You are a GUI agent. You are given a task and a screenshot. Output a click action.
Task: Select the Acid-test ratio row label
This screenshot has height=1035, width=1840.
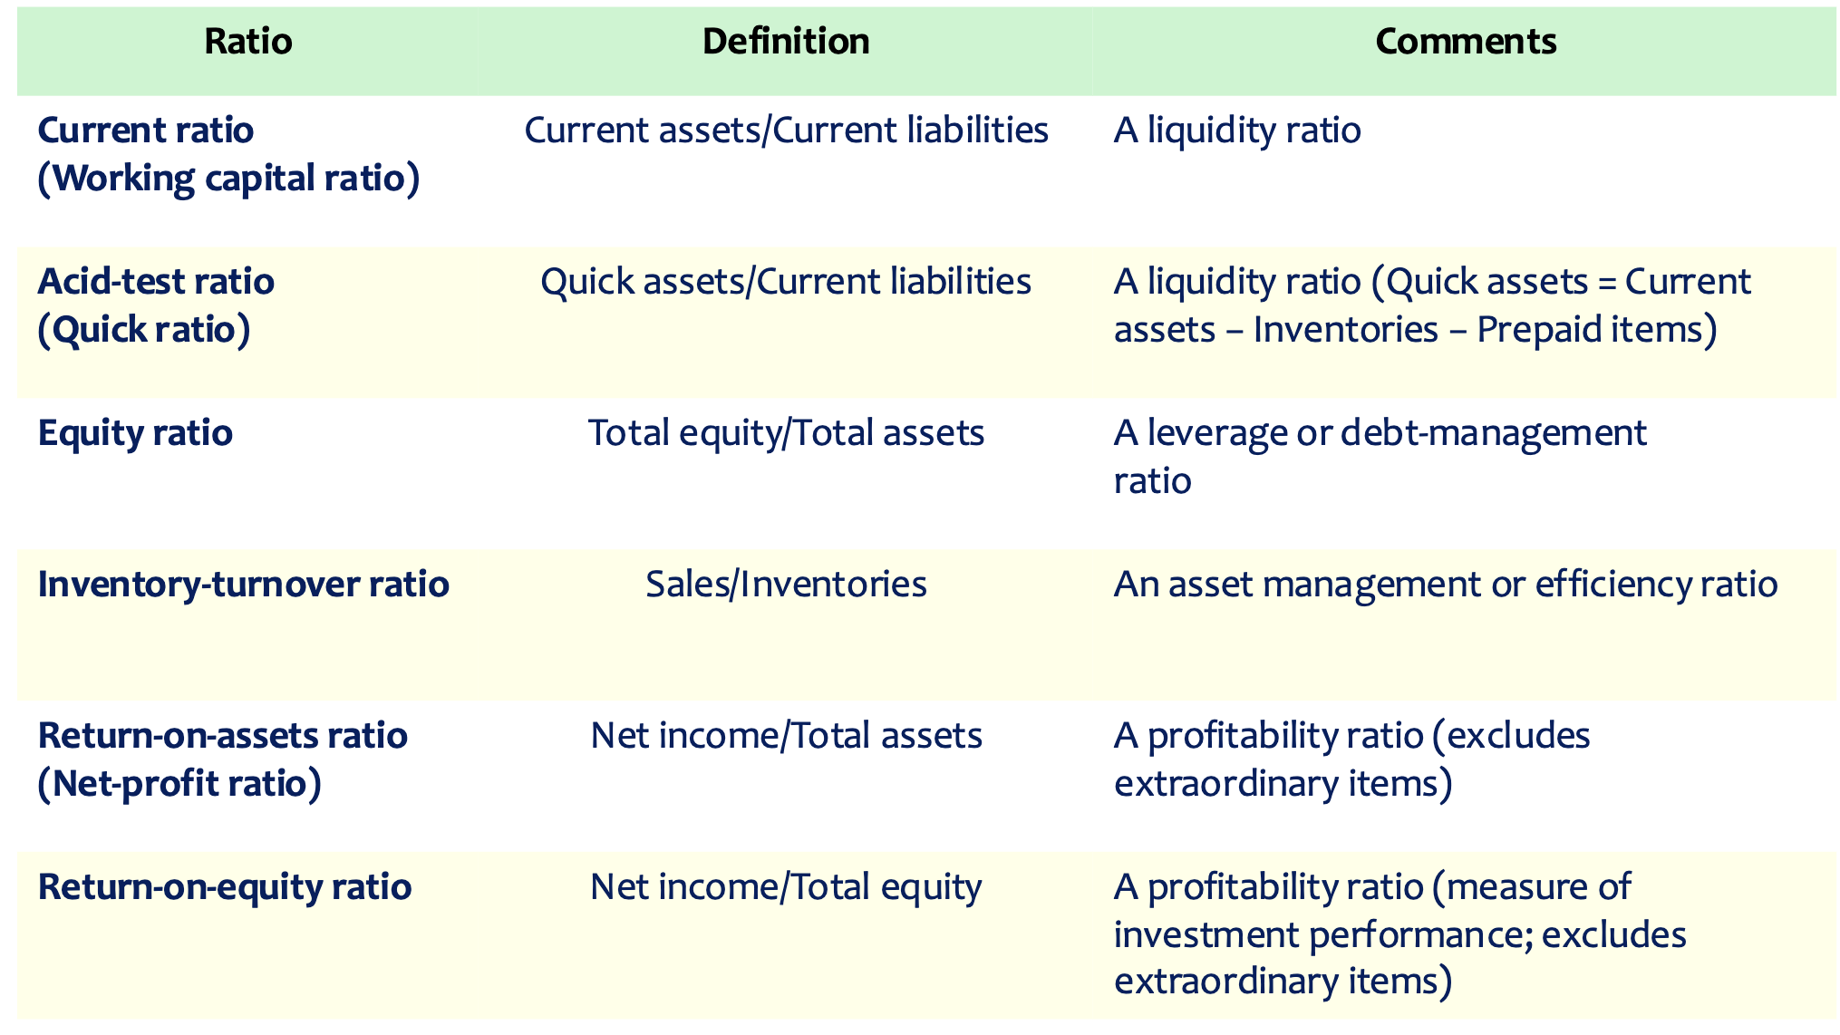pos(156,305)
